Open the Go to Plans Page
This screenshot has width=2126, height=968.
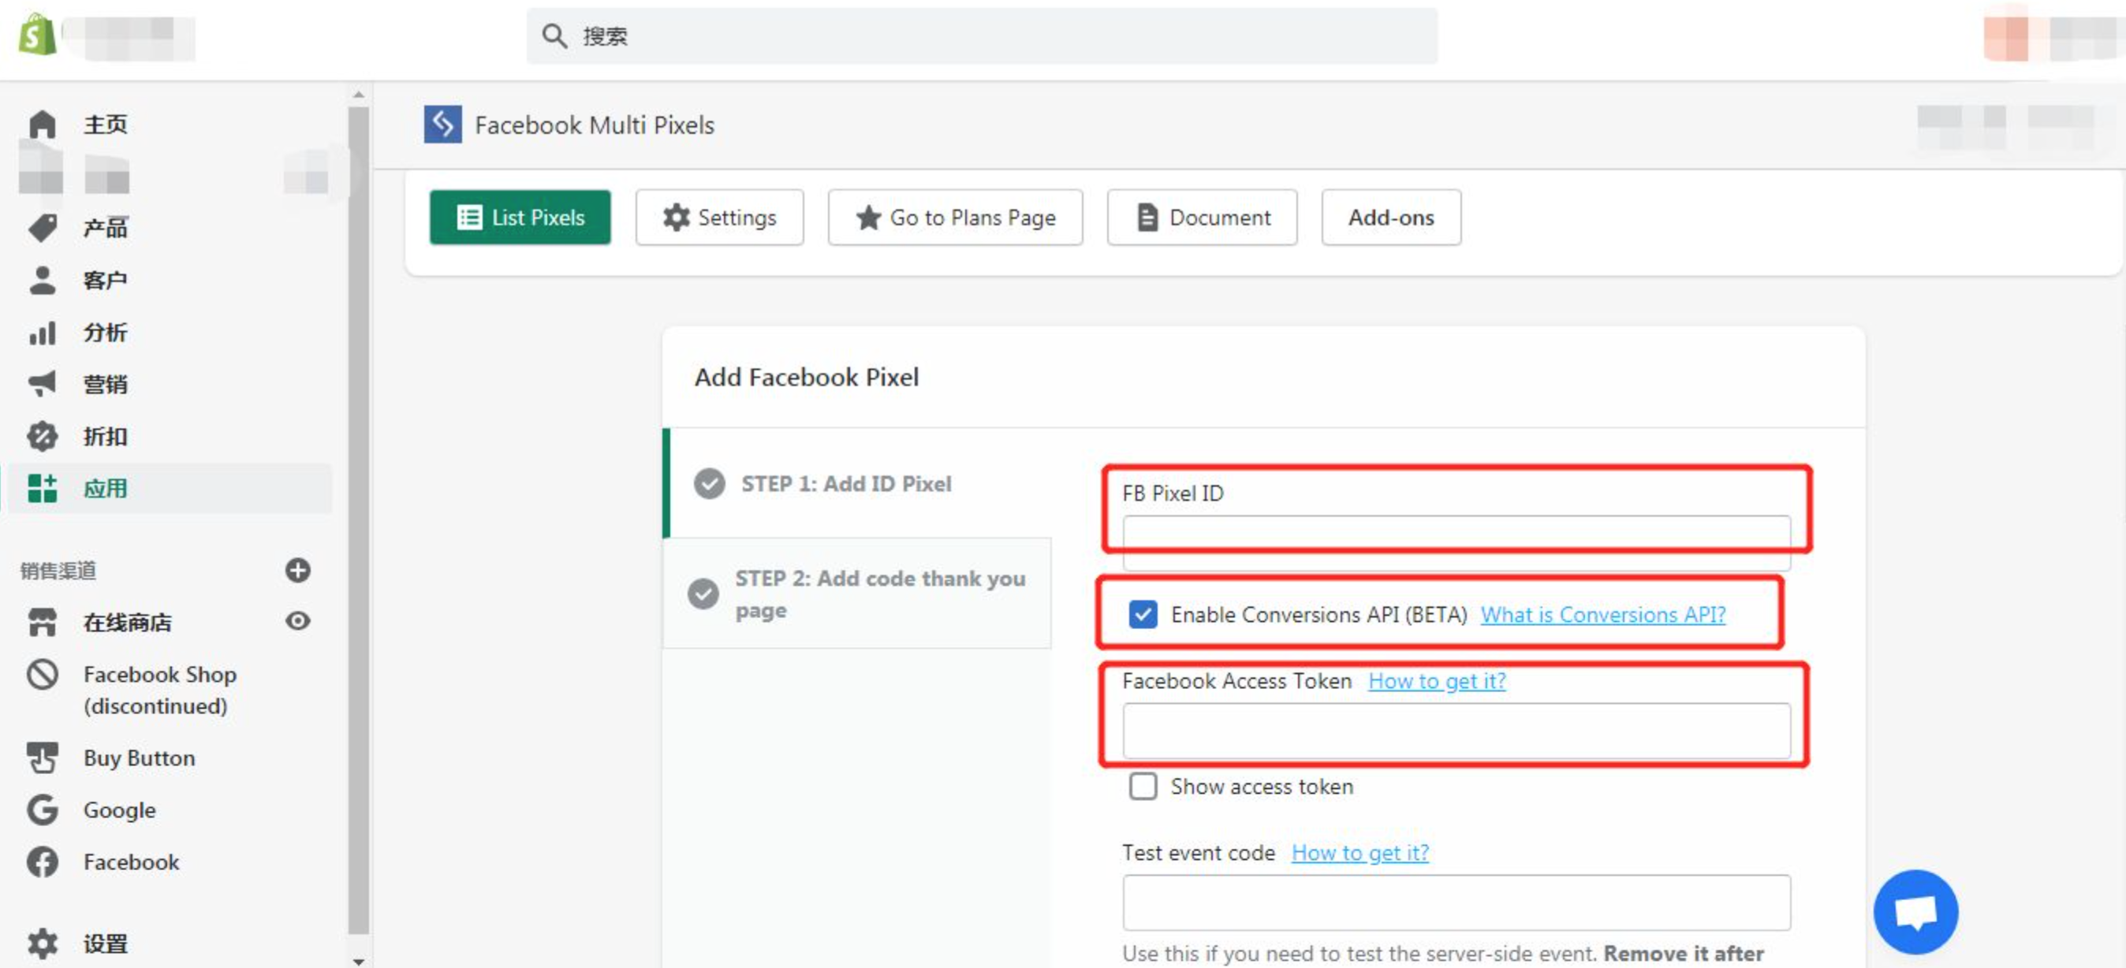(955, 217)
